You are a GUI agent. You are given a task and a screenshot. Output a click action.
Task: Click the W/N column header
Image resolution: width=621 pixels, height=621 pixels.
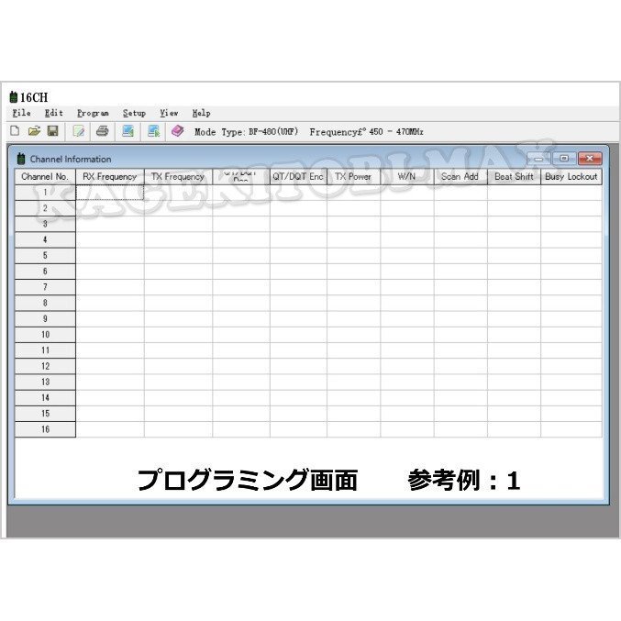click(x=407, y=177)
